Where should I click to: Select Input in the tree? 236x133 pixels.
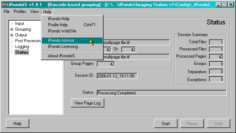(19, 23)
